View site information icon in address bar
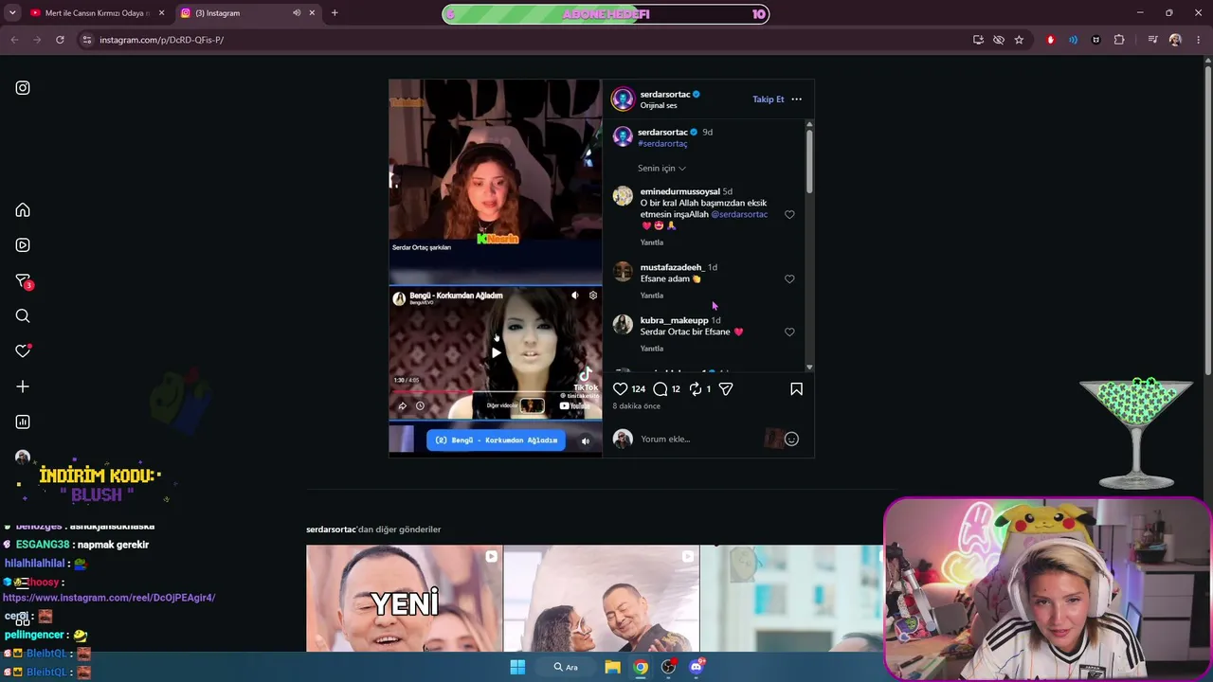This screenshot has height=682, width=1213. tap(86, 40)
